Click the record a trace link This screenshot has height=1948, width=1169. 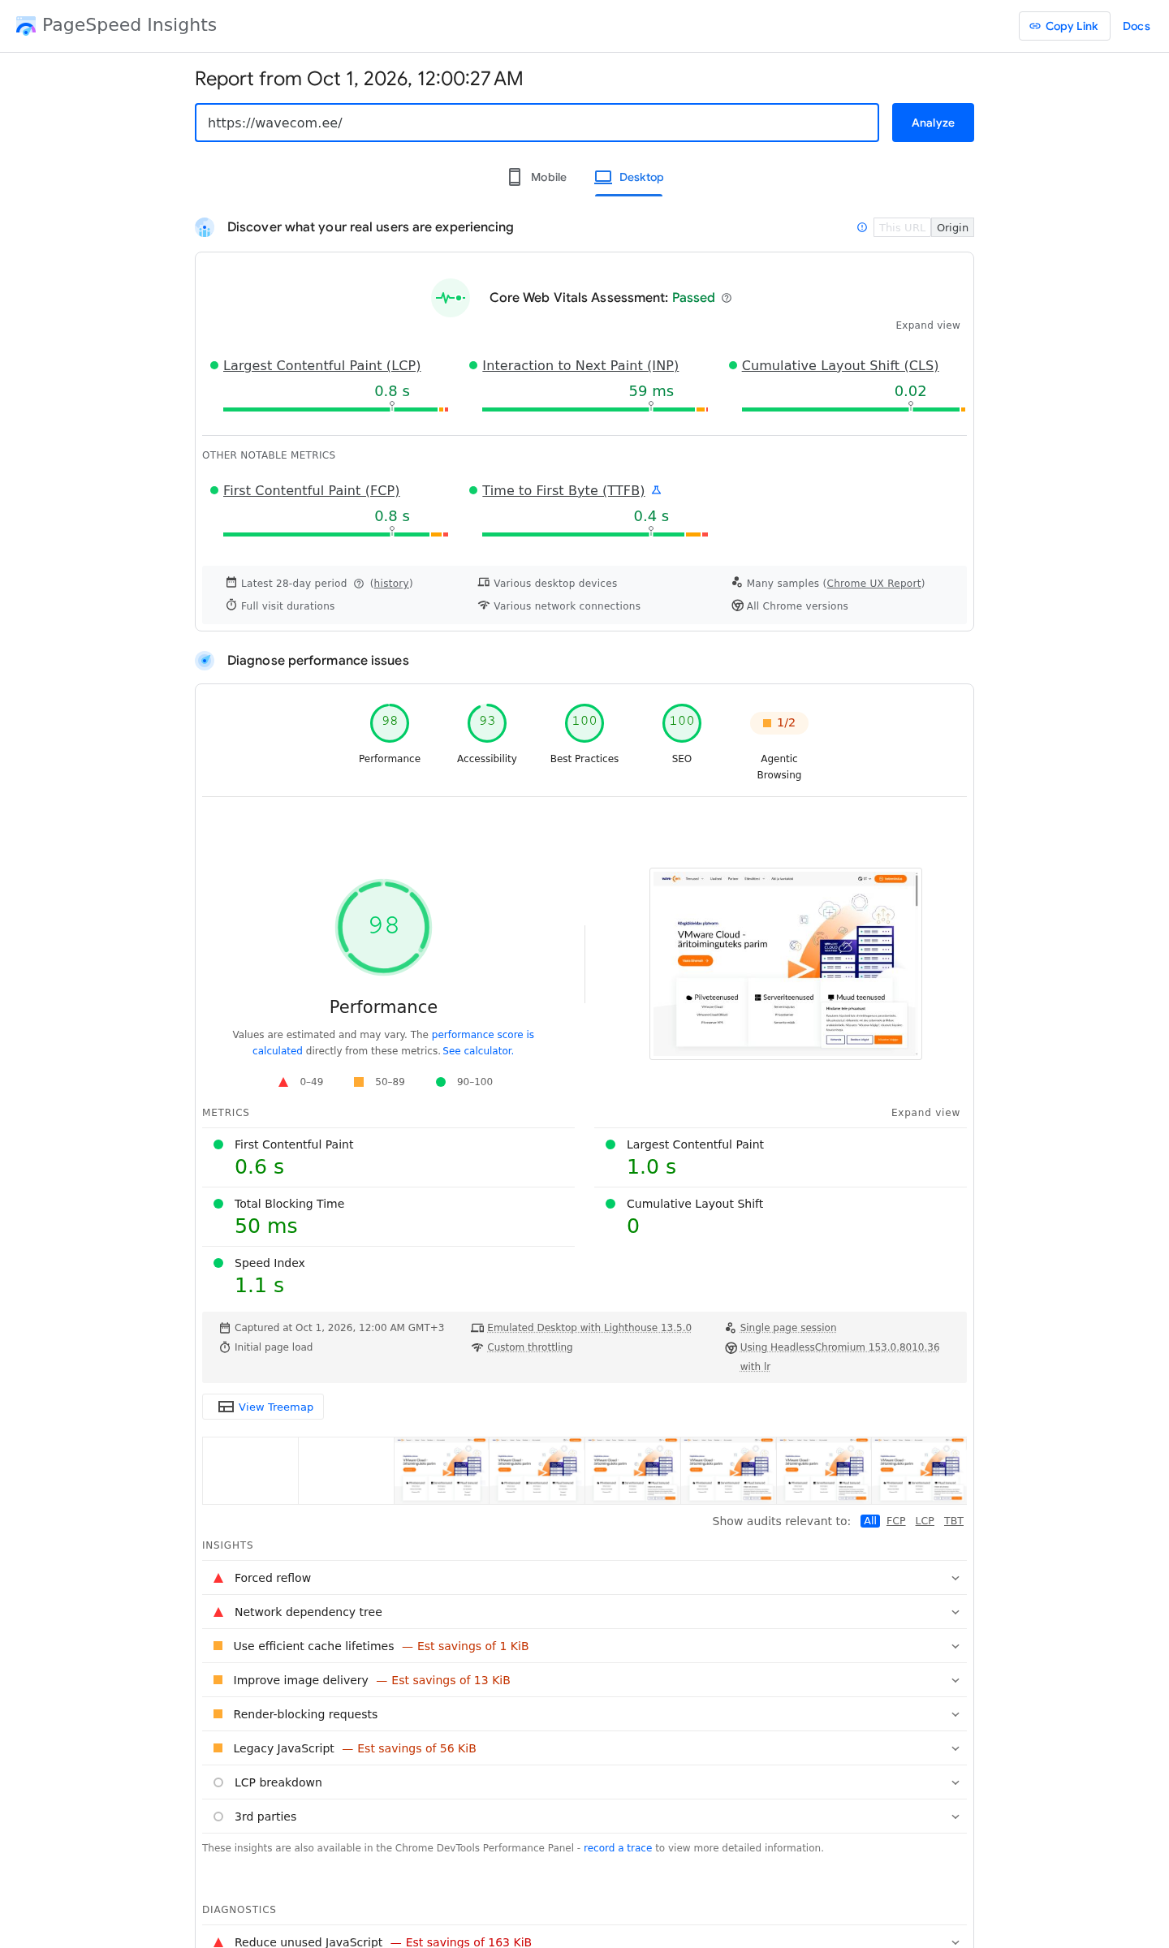pos(618,1848)
